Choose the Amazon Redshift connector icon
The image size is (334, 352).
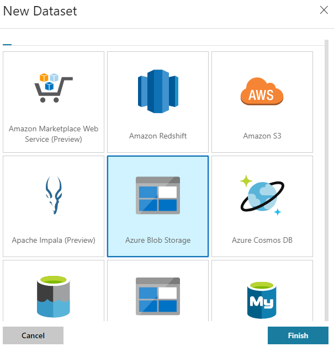click(x=158, y=91)
